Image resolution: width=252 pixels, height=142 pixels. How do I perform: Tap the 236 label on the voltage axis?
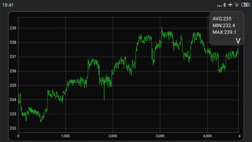click(13, 71)
